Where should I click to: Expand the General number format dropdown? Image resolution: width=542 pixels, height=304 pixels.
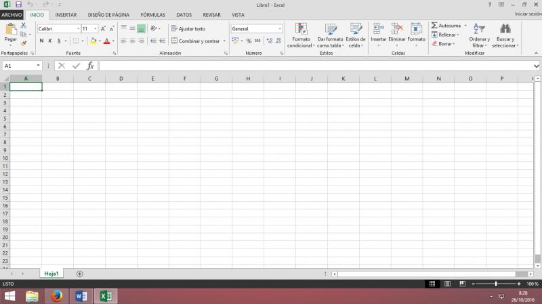pos(279,29)
